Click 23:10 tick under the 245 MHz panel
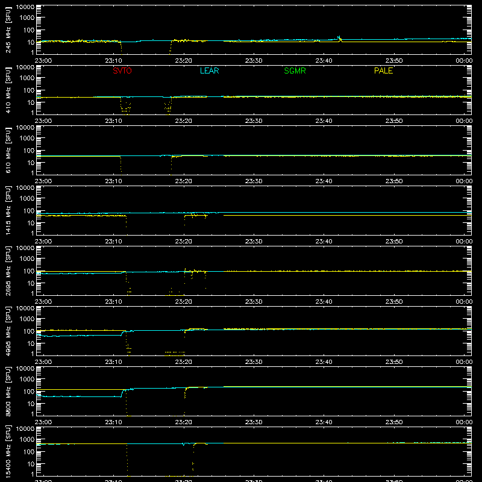 (x=113, y=61)
